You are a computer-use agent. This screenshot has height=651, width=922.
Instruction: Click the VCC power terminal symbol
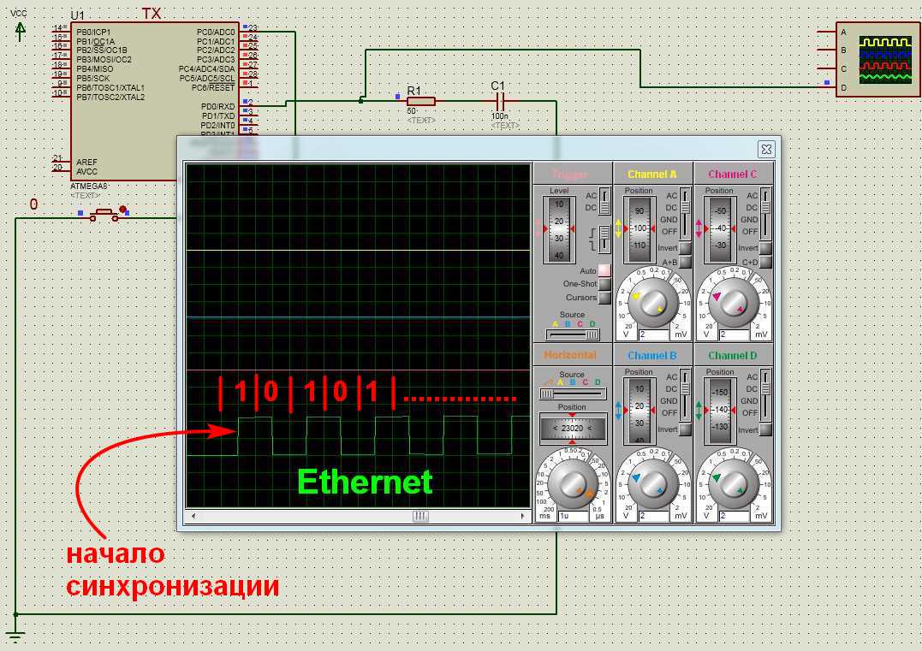21,32
